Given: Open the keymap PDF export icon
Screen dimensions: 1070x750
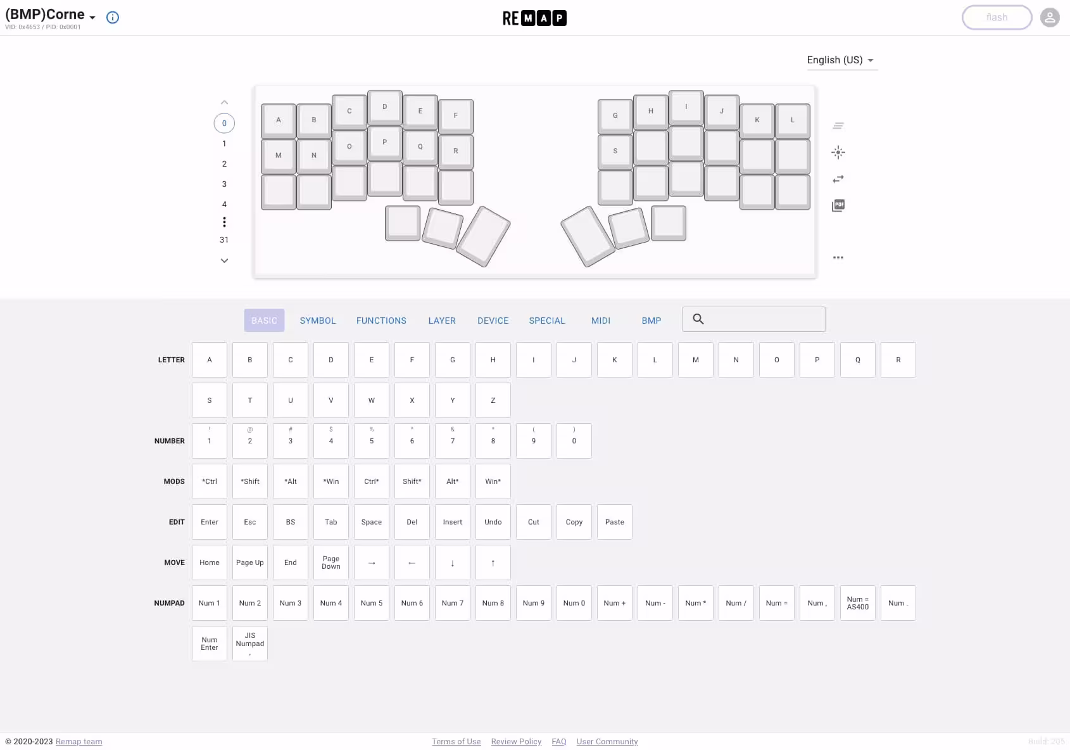Looking at the screenshot, I should click(838, 205).
